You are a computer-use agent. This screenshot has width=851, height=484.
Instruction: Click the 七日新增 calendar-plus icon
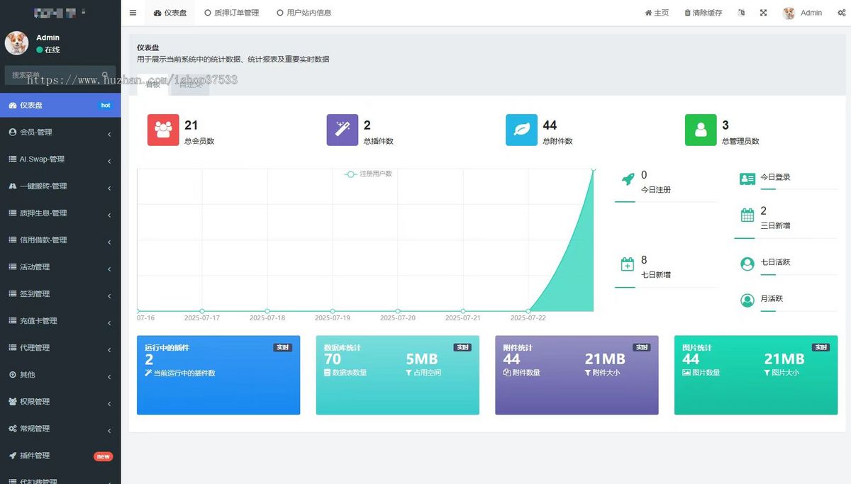click(628, 264)
